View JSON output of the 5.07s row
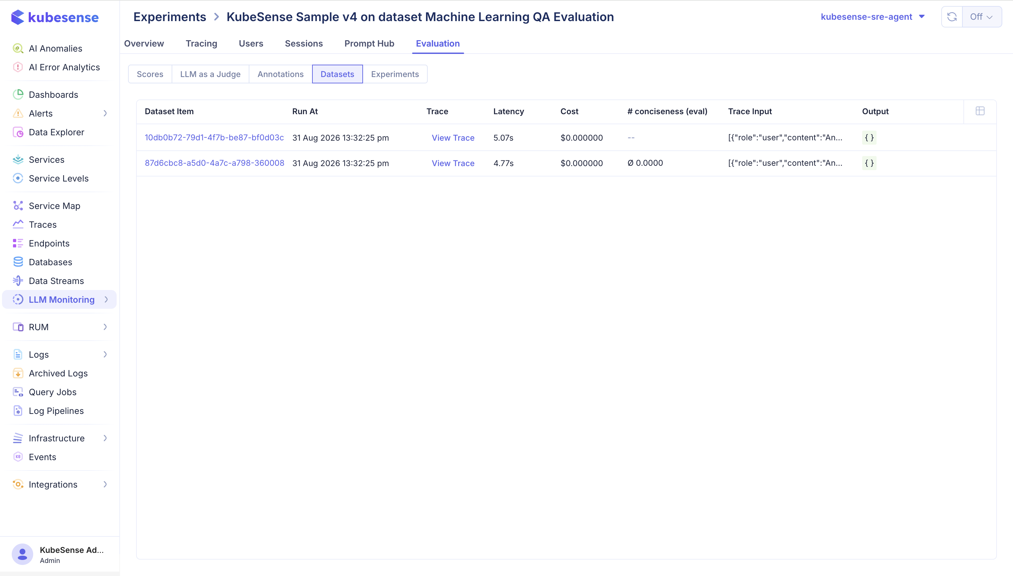 [869, 138]
